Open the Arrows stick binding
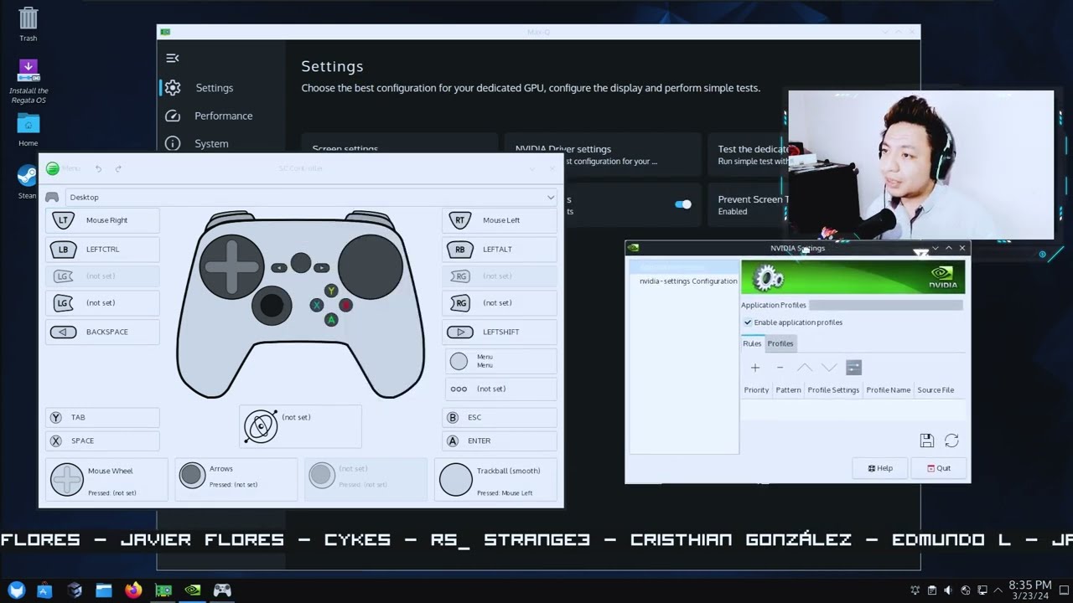This screenshot has width=1073, height=603. (236, 479)
